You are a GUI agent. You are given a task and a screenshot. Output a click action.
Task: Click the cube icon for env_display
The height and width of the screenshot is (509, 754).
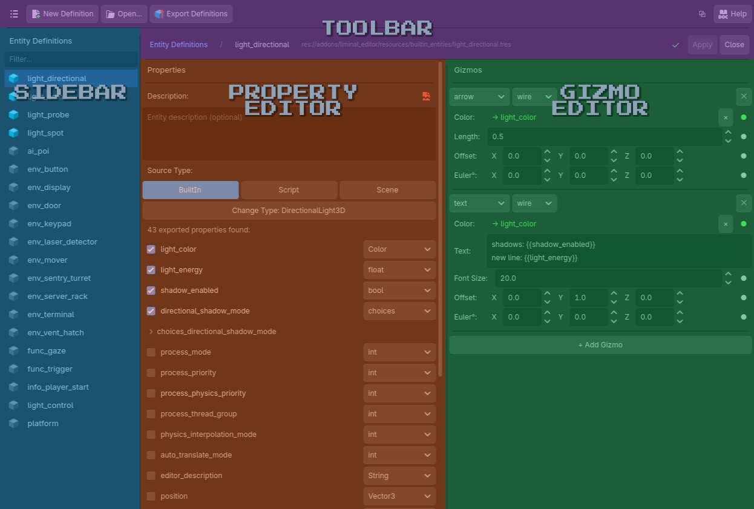coord(13,188)
